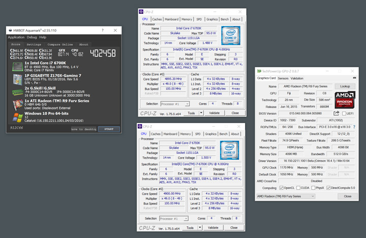Switch to the About tab in Aquamark
This screenshot has width=366, height=238.
(x=83, y=44)
